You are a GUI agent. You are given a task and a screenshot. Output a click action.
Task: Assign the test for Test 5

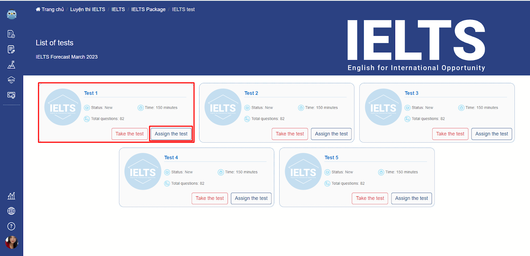click(411, 198)
